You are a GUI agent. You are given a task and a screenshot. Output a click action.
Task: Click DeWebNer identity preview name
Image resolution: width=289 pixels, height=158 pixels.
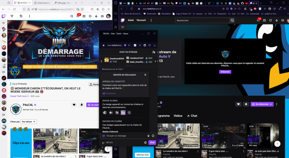(x=111, y=94)
